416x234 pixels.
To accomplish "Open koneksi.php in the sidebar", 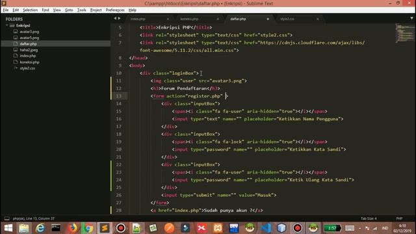I will (29, 62).
